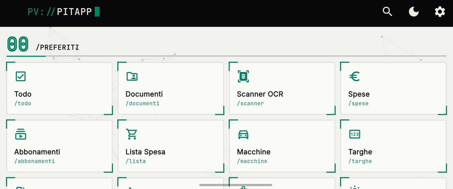Screen dimensions: 453x189
Task: Click the Spese euro icon
Action: pyautogui.click(x=355, y=76)
